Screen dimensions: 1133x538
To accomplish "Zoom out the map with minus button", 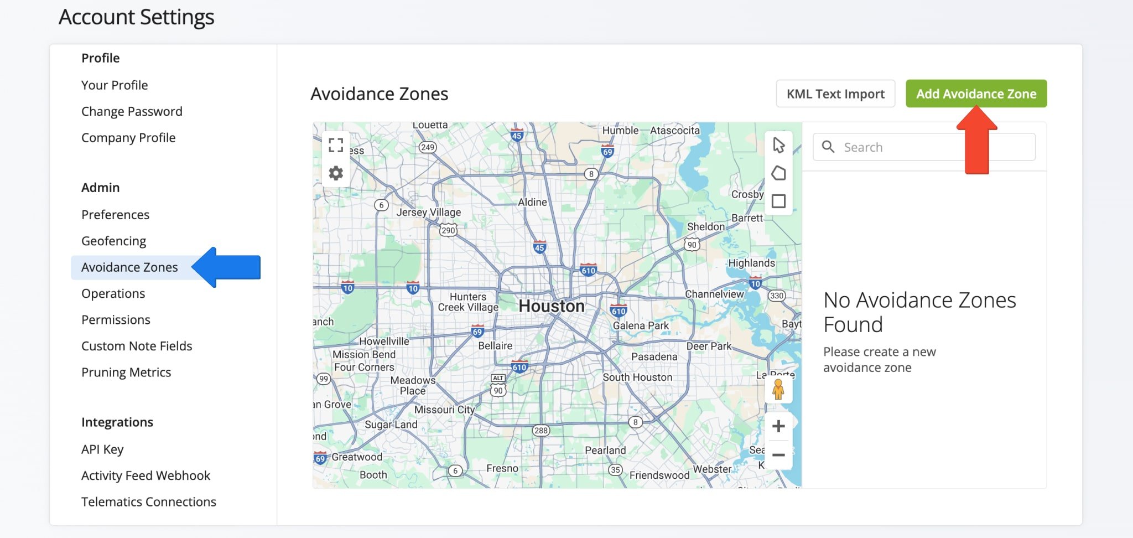I will (x=778, y=455).
